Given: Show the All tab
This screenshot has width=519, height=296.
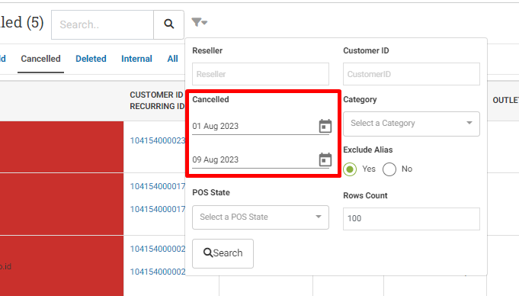Looking at the screenshot, I should coord(172,59).
